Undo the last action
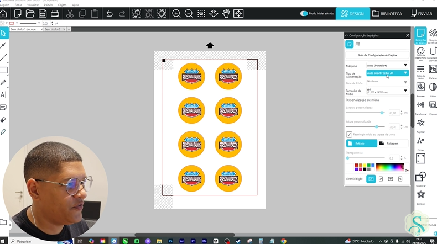This screenshot has width=437, height=244. (x=110, y=13)
